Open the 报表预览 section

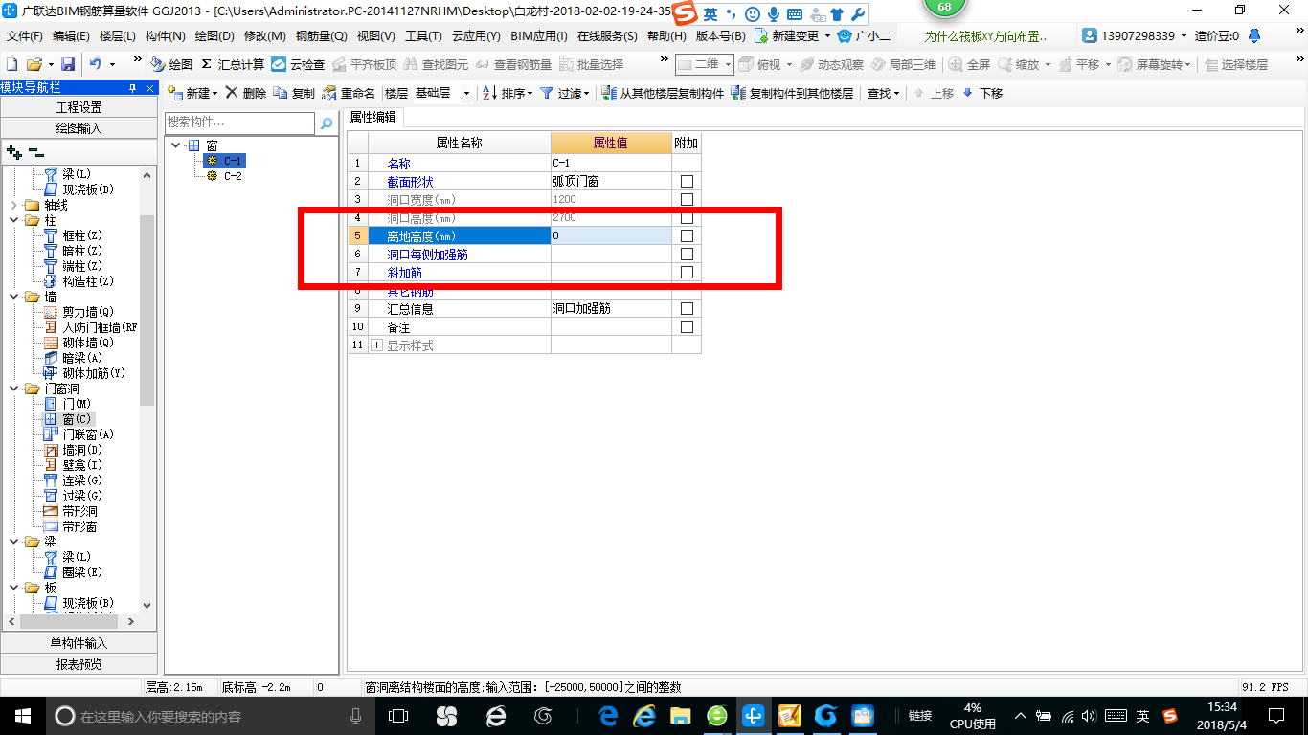coord(79,664)
